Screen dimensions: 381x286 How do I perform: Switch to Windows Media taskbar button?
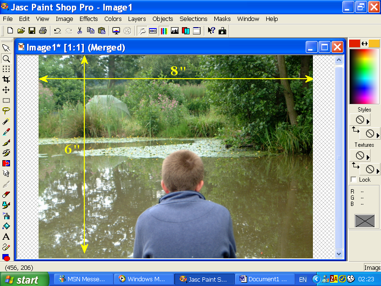(144, 279)
